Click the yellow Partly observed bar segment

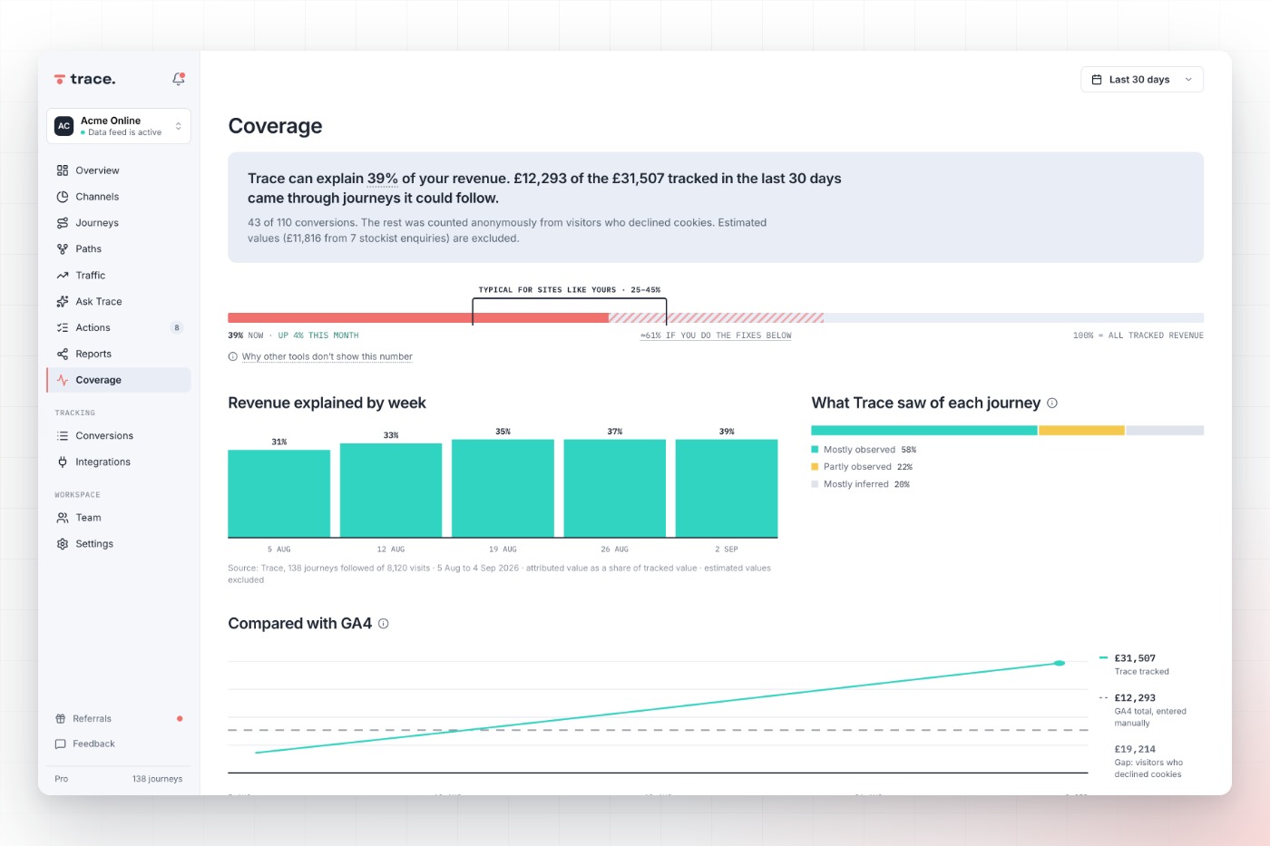tap(1081, 431)
